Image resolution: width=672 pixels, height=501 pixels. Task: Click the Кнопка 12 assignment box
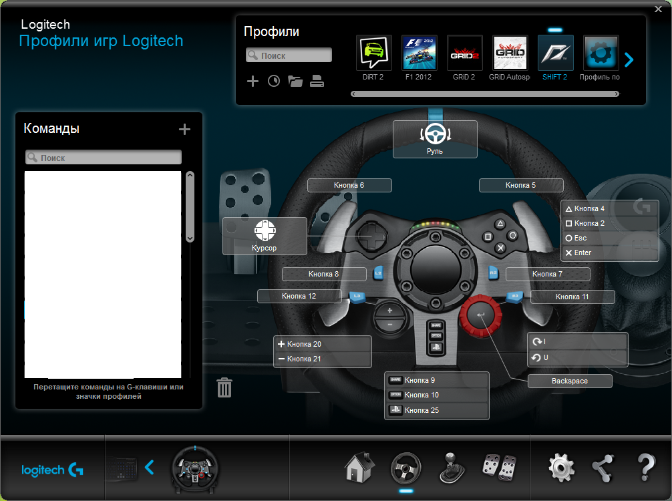point(299,296)
